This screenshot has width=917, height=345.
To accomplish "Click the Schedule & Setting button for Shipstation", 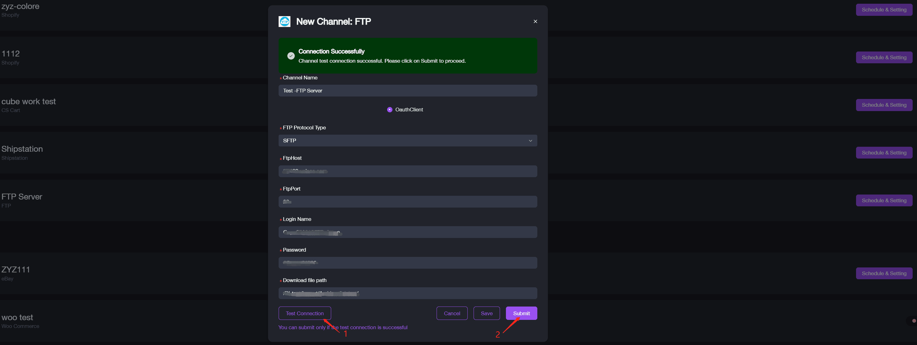I will (x=884, y=152).
